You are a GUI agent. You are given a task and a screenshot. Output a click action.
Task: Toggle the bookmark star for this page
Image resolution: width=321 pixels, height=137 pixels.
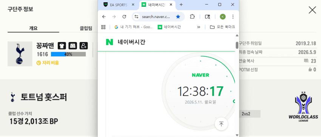click(x=178, y=17)
